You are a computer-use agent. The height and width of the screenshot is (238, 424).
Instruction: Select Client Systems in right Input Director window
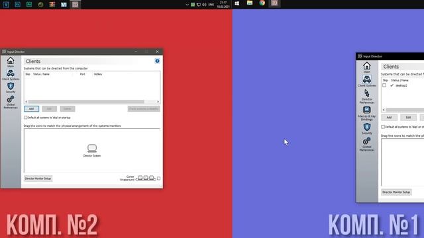[x=366, y=81]
